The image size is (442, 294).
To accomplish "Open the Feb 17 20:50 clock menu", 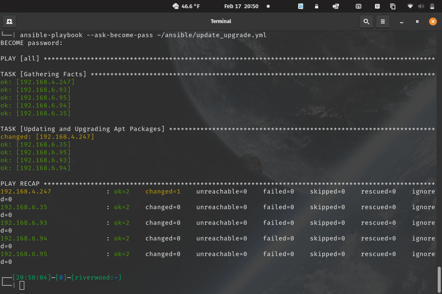I will (241, 6).
